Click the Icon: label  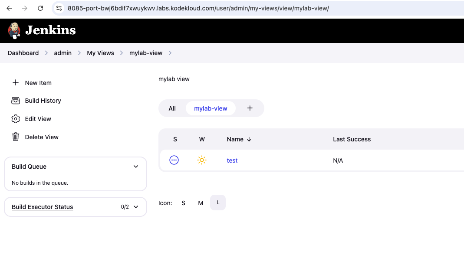165,203
